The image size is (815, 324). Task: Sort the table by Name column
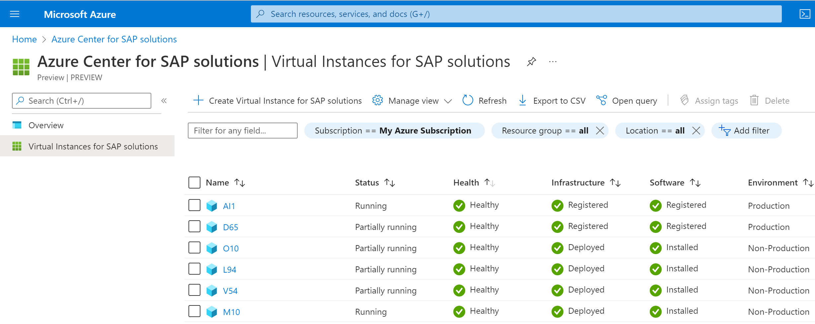[239, 183]
